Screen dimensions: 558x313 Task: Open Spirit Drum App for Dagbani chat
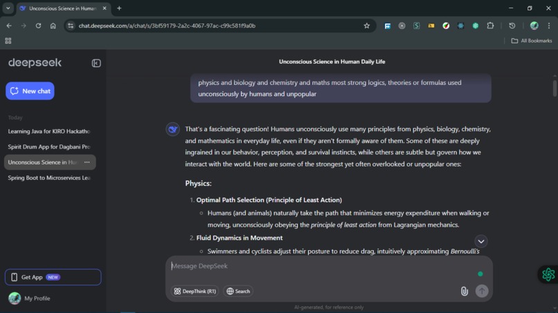50,146
